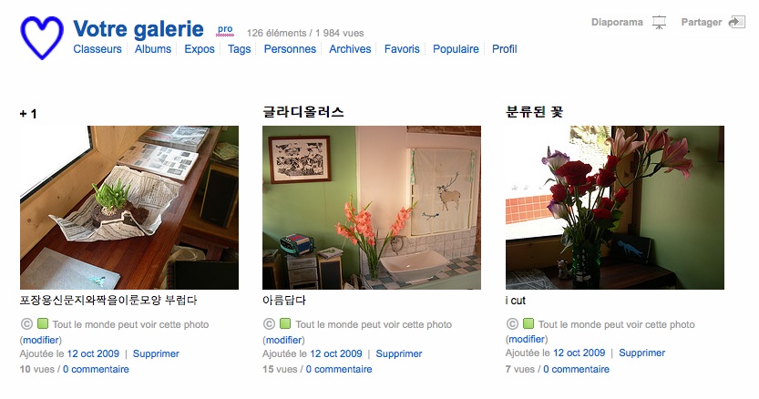The image size is (759, 399).
Task: Open the red roses bouquet thumbnail
Action: [x=615, y=208]
